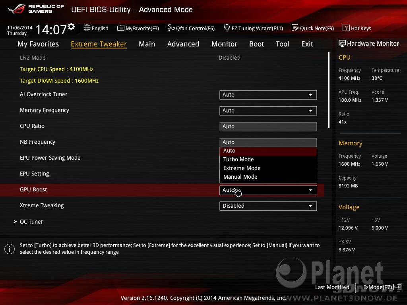Click Target DRAM Speed : 1600MHz
The width and height of the screenshot is (407, 305).
click(59, 81)
